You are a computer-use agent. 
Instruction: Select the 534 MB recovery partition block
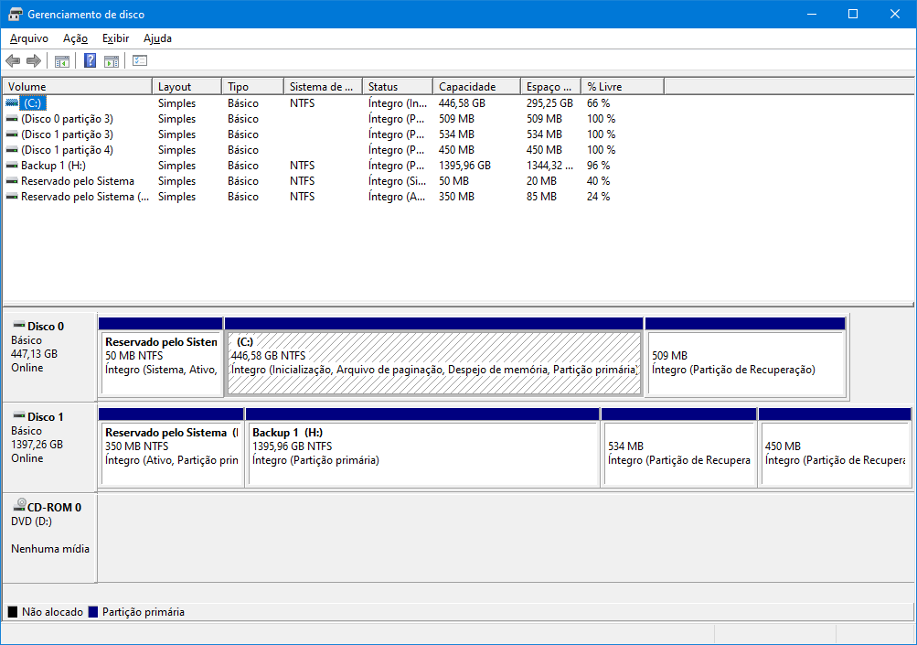679,448
